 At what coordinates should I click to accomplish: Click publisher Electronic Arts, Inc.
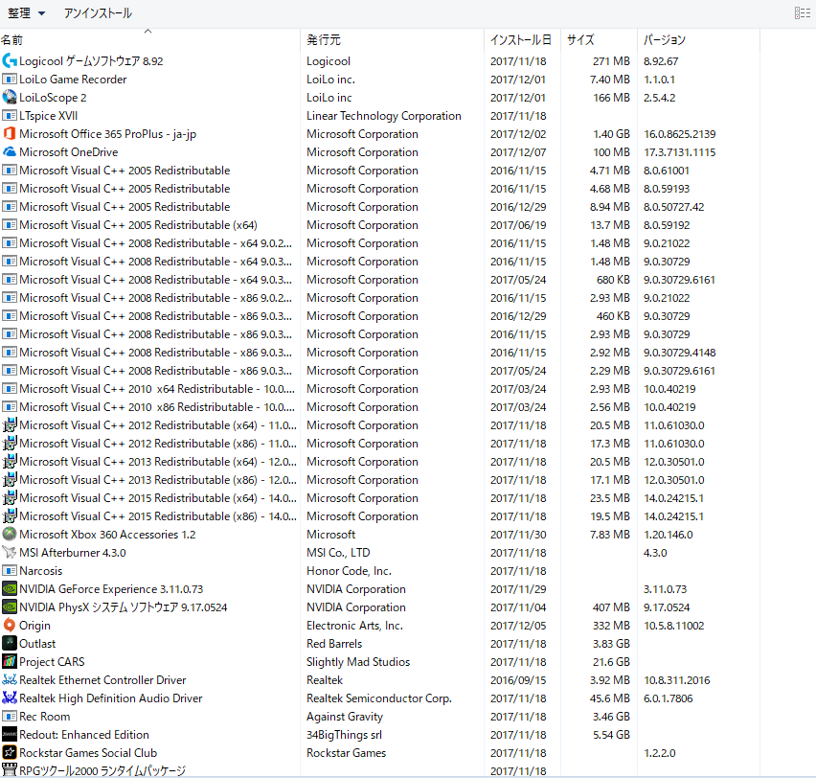pos(354,626)
